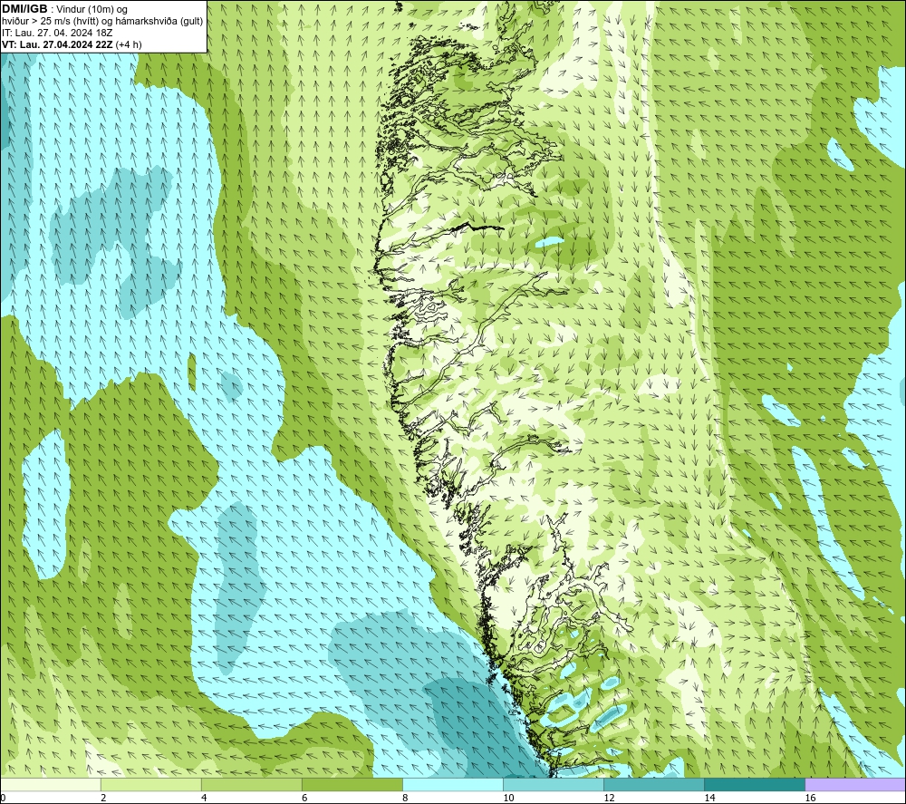Click the legend scale label '16'
Viewport: 906px width, 804px height.
point(810,799)
